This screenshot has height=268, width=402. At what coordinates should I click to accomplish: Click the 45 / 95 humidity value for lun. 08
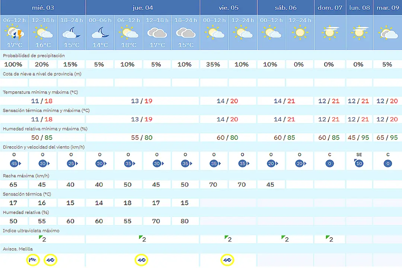tap(358, 138)
